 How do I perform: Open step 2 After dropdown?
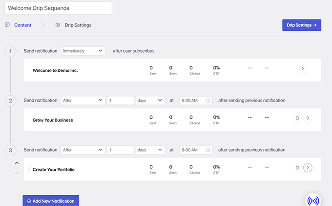[83, 101]
